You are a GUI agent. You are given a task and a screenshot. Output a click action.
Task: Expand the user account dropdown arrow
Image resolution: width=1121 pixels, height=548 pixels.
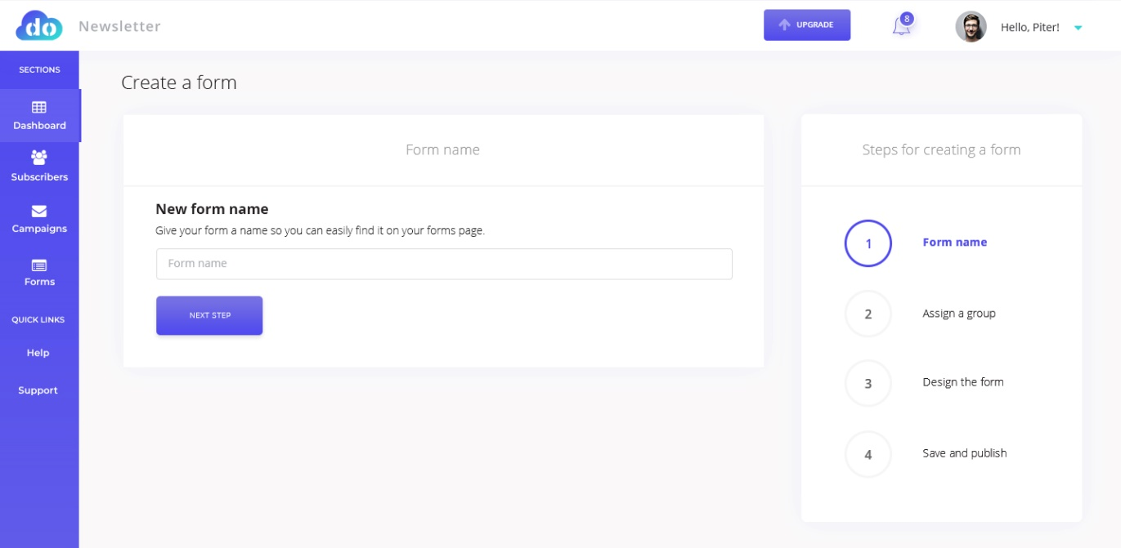1078,28
